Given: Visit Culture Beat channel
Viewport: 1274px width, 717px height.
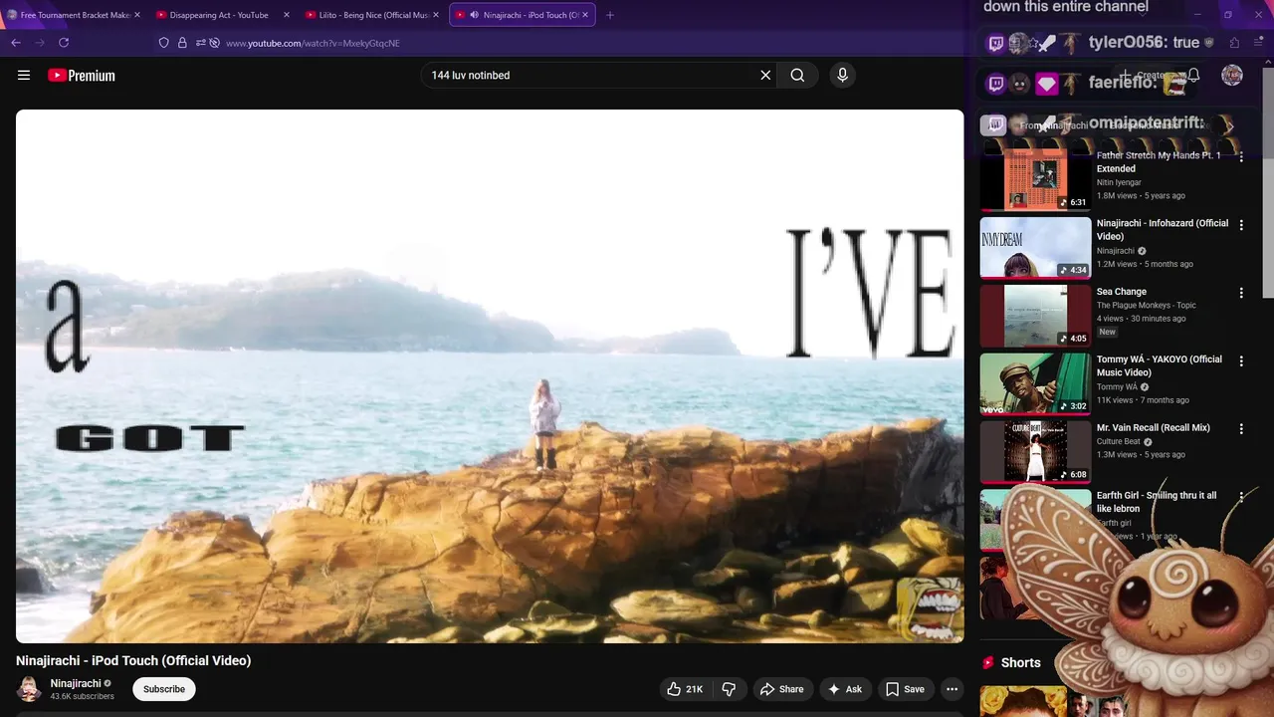Looking at the screenshot, I should pyautogui.click(x=1119, y=441).
